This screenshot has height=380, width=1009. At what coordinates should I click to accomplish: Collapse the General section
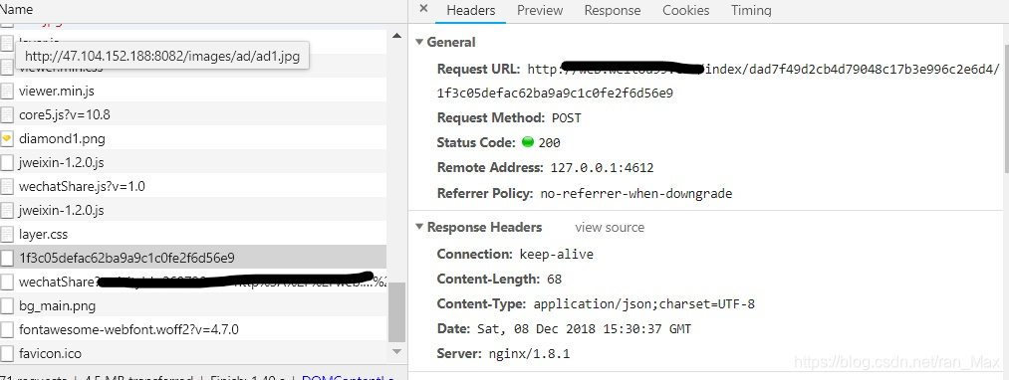419,43
